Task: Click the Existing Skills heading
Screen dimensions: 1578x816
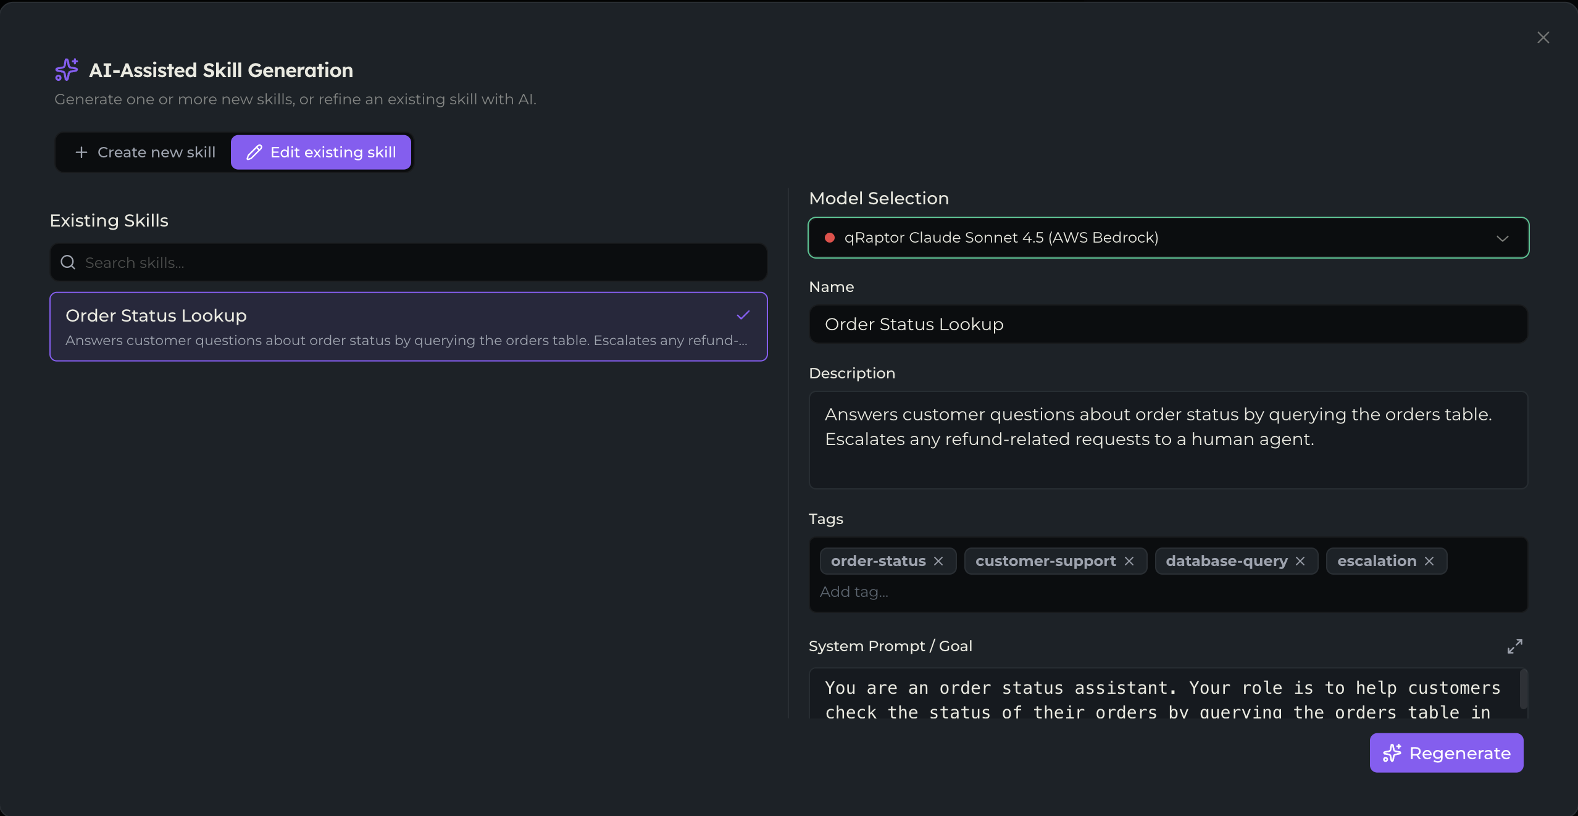Action: (x=109, y=220)
